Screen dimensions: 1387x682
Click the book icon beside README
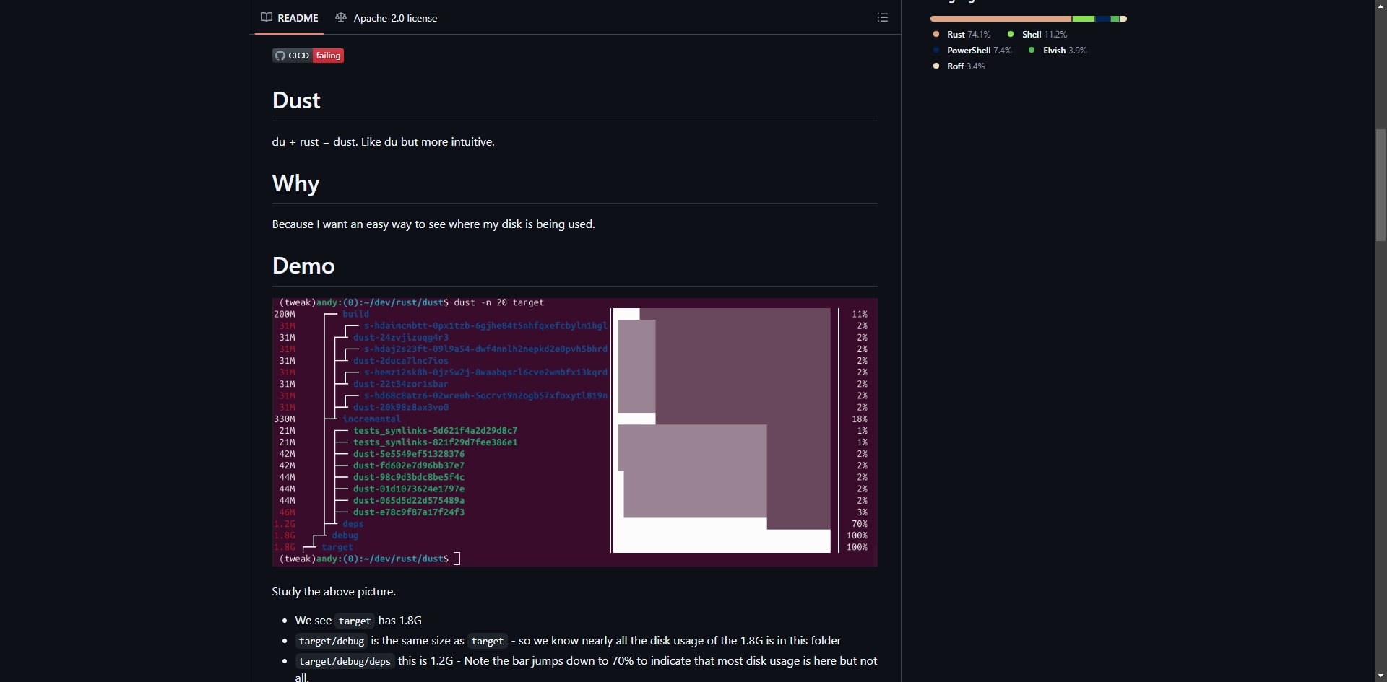pos(267,17)
